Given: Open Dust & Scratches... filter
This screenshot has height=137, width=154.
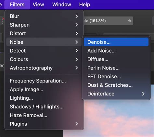Looking at the screenshot, I should 116,85.
